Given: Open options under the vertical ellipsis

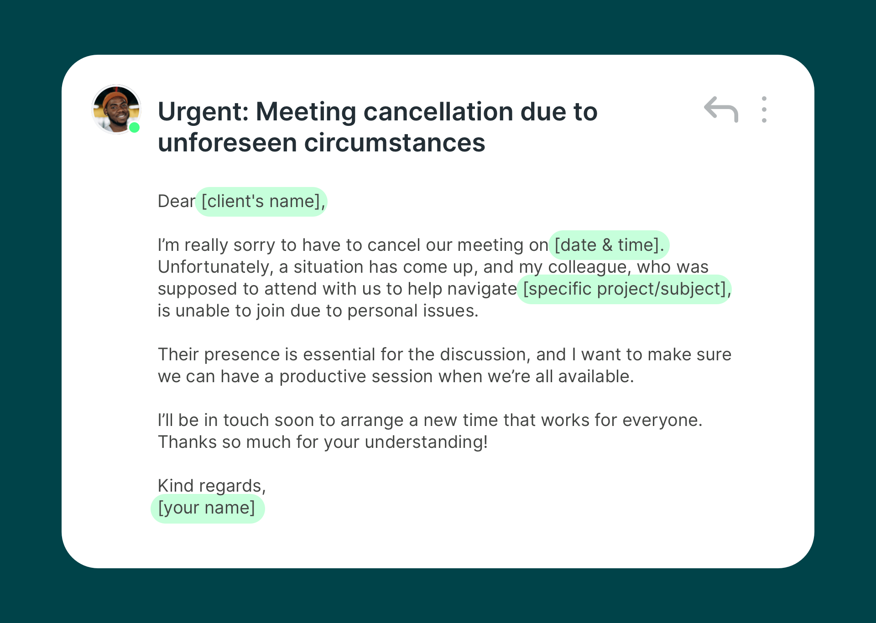Looking at the screenshot, I should pyautogui.click(x=764, y=109).
